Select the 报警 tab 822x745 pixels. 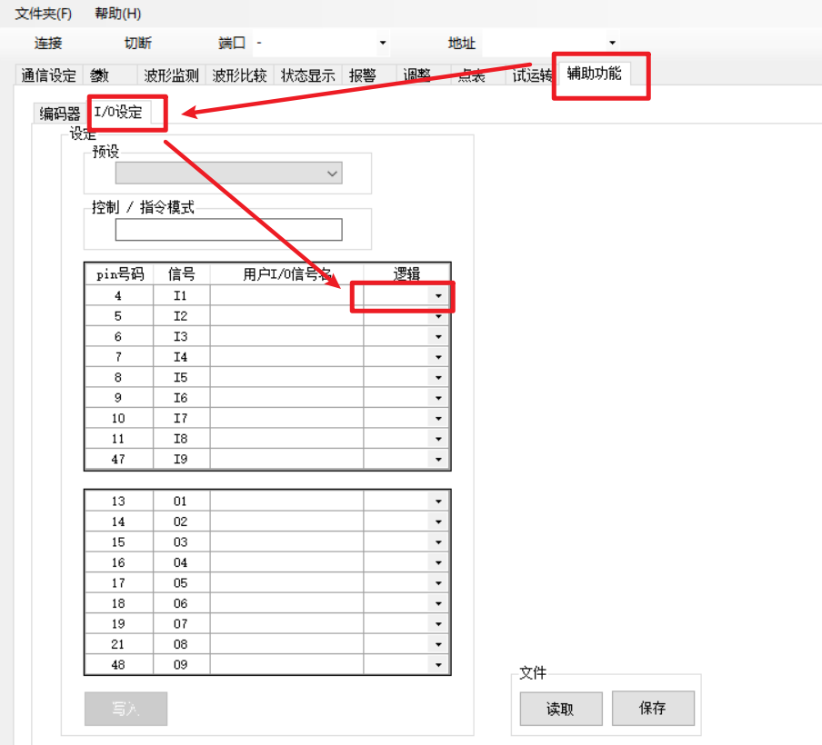[363, 75]
